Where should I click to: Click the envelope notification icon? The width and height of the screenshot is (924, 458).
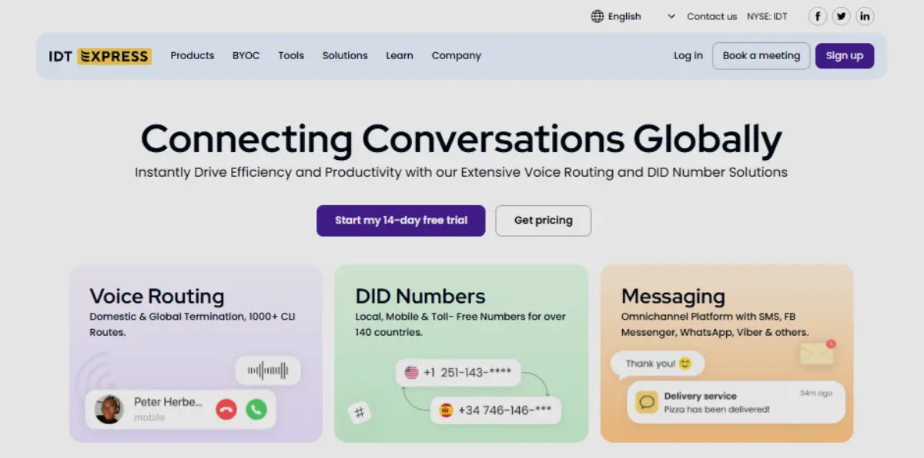coord(817,353)
